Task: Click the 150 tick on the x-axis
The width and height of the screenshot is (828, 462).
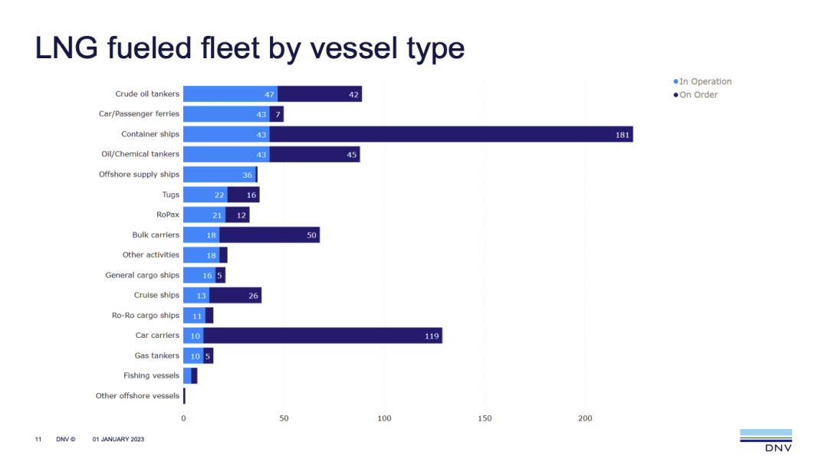Action: [485, 418]
